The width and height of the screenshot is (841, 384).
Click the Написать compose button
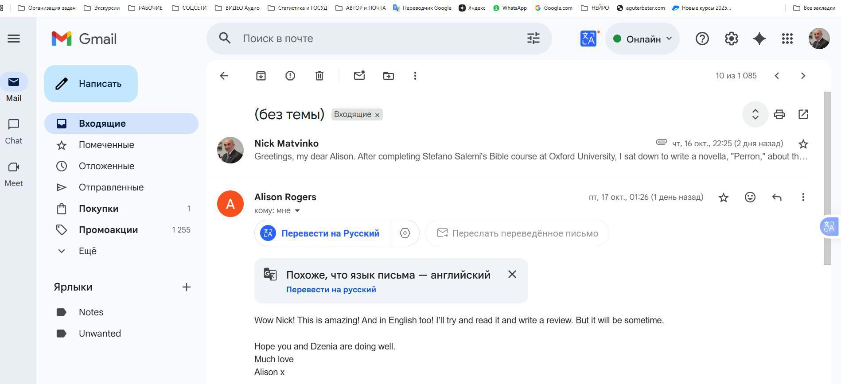pyautogui.click(x=91, y=84)
